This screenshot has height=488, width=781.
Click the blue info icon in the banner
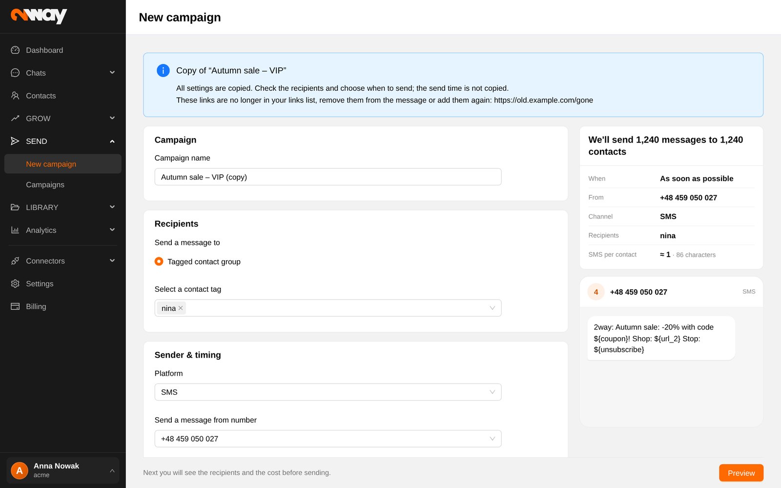pos(163,70)
